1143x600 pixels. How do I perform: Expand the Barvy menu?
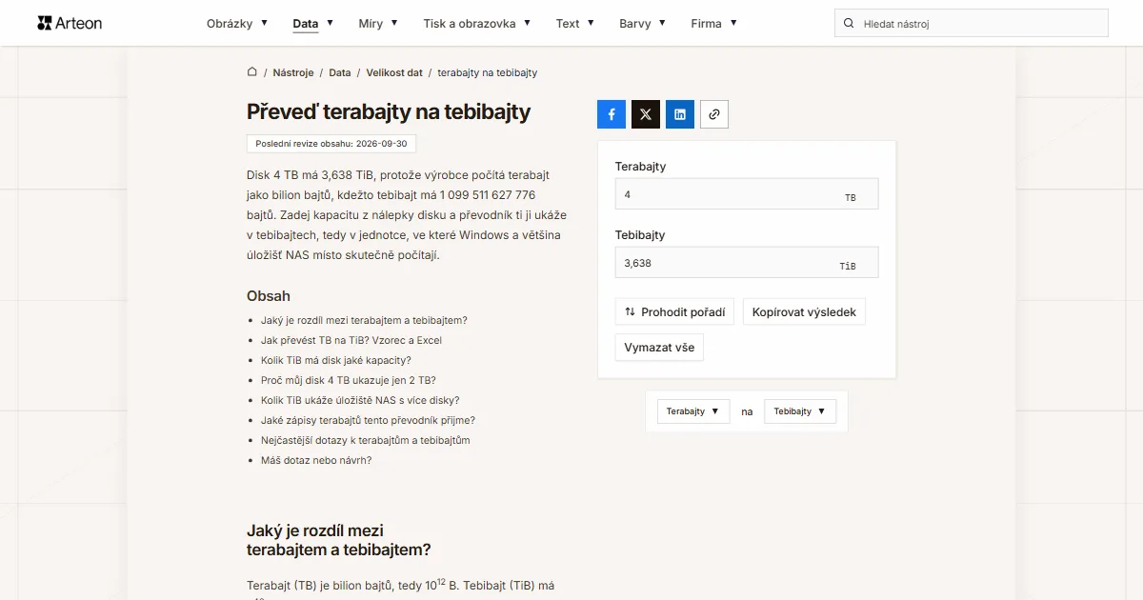point(643,23)
